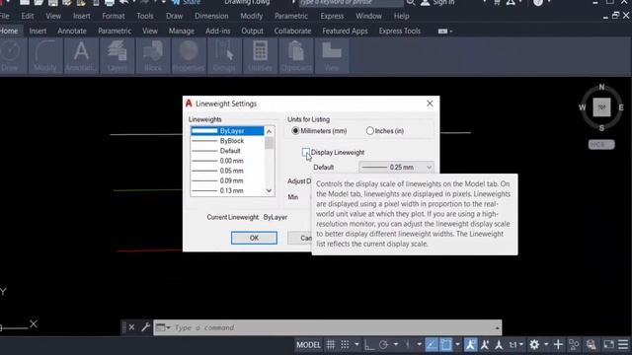Toggle ortho mode in status bar
The image size is (632, 355).
tap(368, 344)
